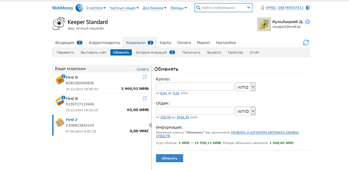Select wallet number R159727110649

(80, 104)
